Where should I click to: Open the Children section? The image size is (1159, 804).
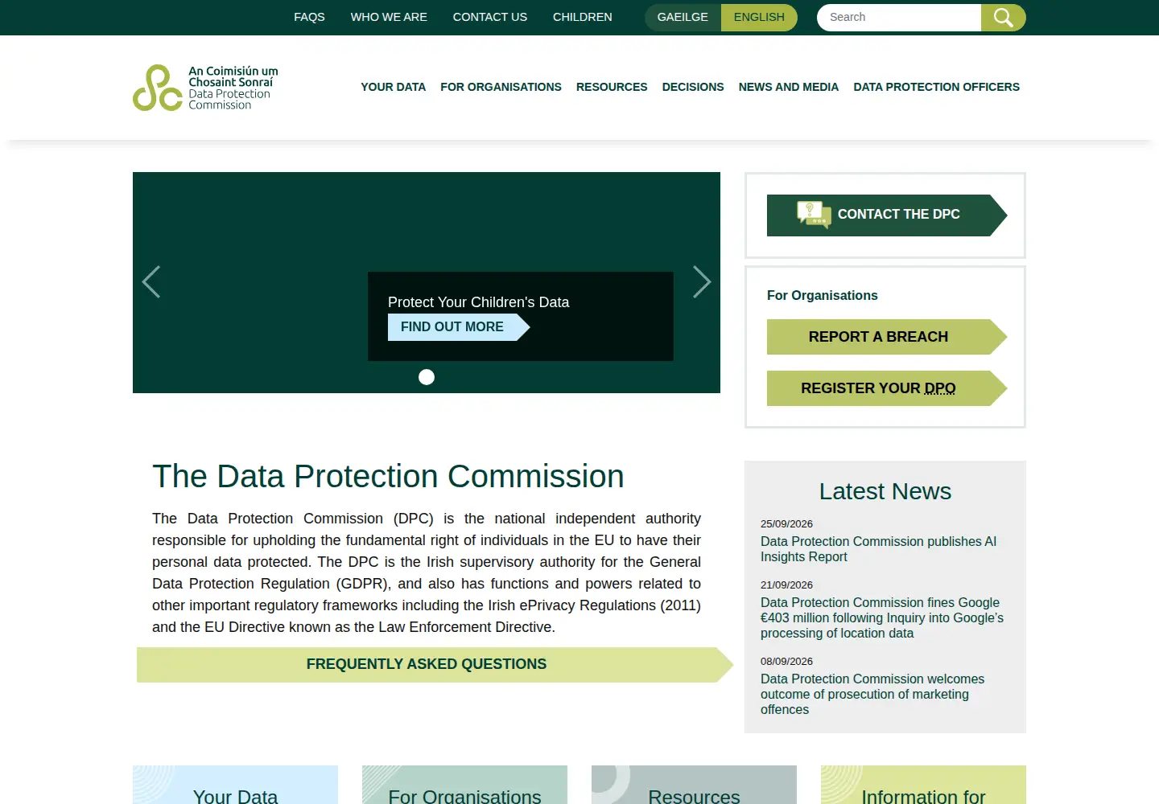pyautogui.click(x=583, y=17)
